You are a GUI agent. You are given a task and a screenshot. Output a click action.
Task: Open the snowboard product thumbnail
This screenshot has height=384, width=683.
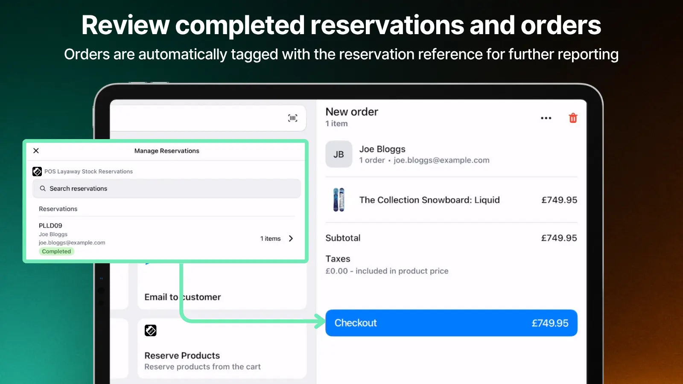tap(339, 200)
